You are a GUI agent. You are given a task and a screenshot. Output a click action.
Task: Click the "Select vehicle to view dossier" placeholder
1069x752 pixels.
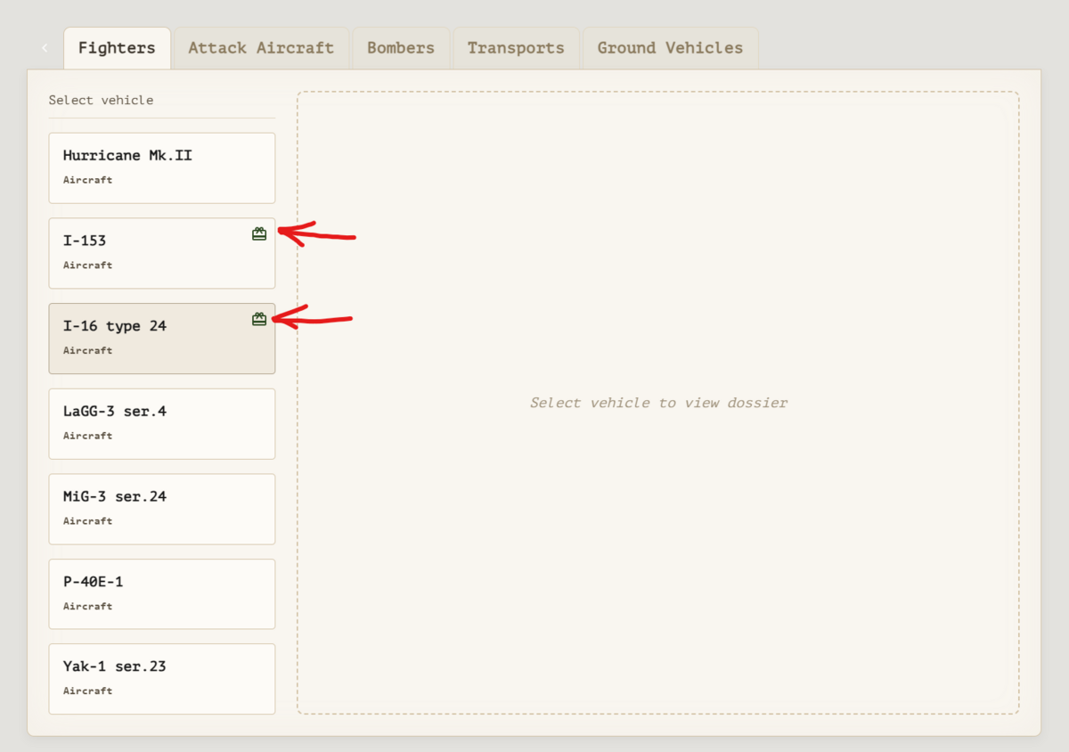tap(658, 403)
